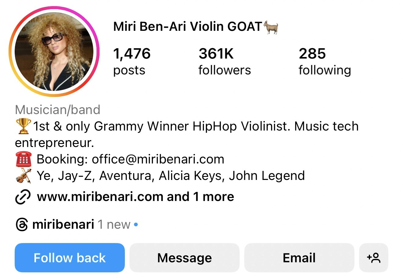Tap the red telephone emoji

point(23,159)
